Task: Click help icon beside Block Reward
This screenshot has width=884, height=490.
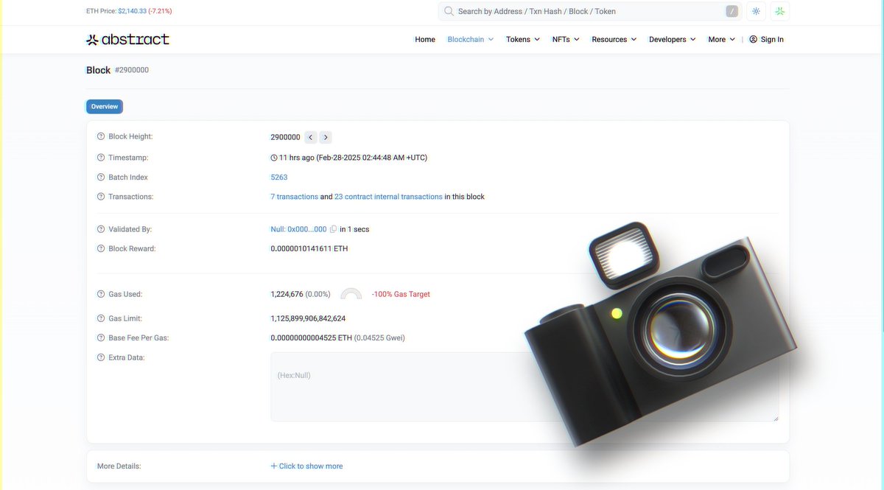Action: click(x=101, y=249)
